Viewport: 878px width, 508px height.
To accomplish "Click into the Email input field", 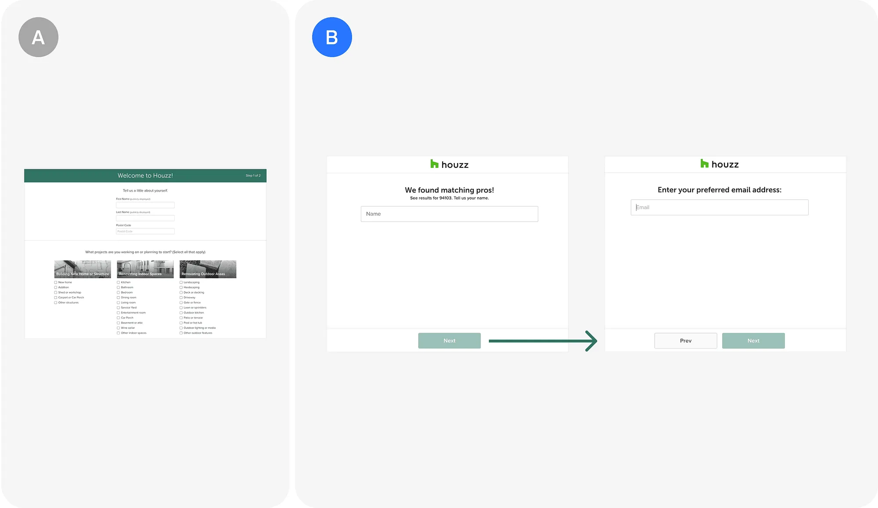I will (719, 207).
